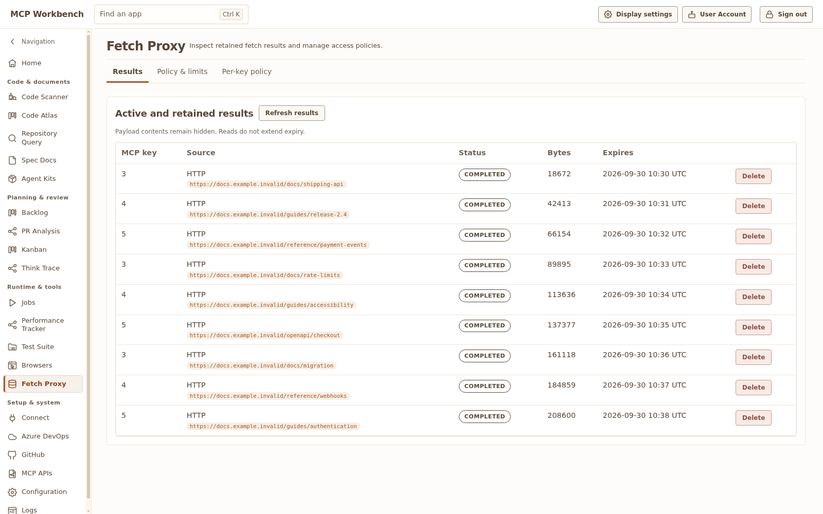823x514 pixels.
Task: Click COMPLETED status of docs/migration row
Action: (485, 356)
